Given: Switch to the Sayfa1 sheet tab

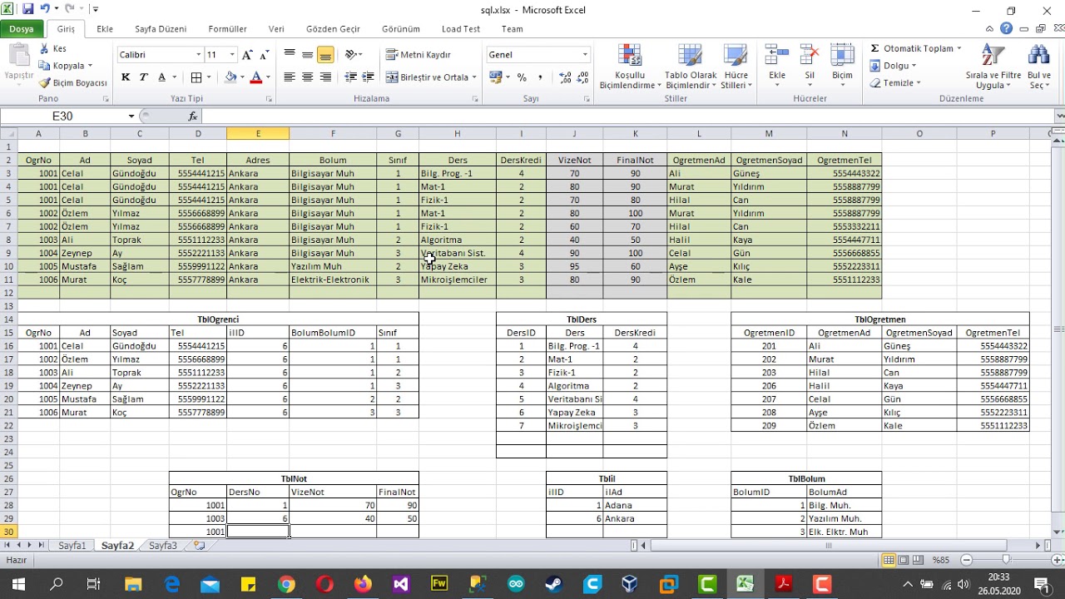Looking at the screenshot, I should tap(72, 546).
